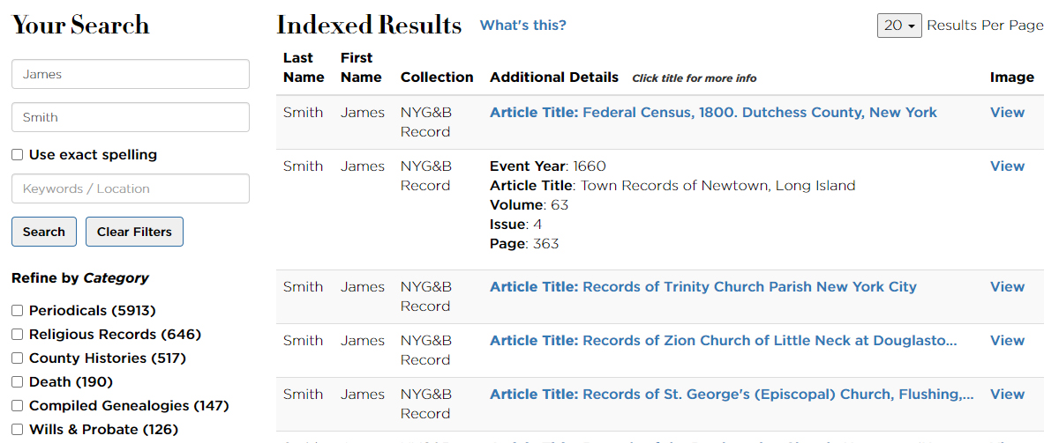This screenshot has width=1059, height=443.
Task: Open the What's this? help link
Action: click(x=523, y=26)
